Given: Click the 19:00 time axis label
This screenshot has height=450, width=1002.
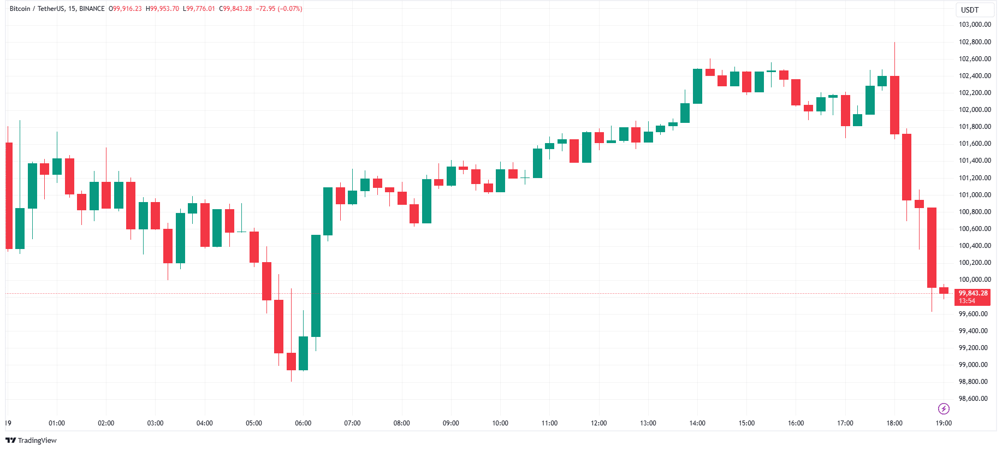Looking at the screenshot, I should click(944, 423).
